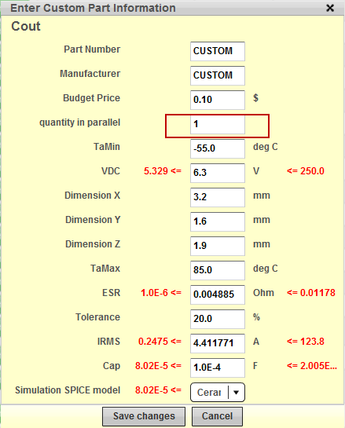Click the Part Number label

pyautogui.click(x=92, y=49)
